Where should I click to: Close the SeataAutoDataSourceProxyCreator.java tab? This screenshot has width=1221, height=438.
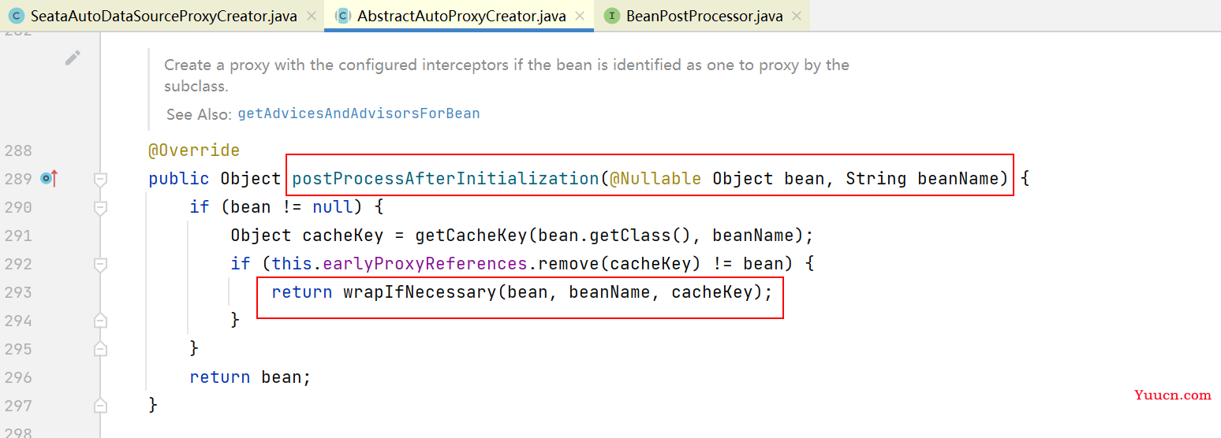pos(312,16)
